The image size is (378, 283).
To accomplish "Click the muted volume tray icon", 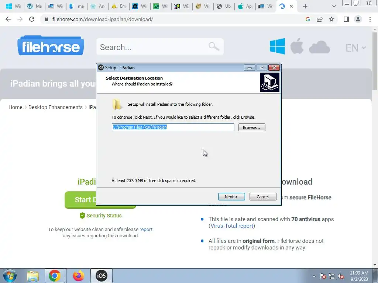I will click(x=341, y=276).
